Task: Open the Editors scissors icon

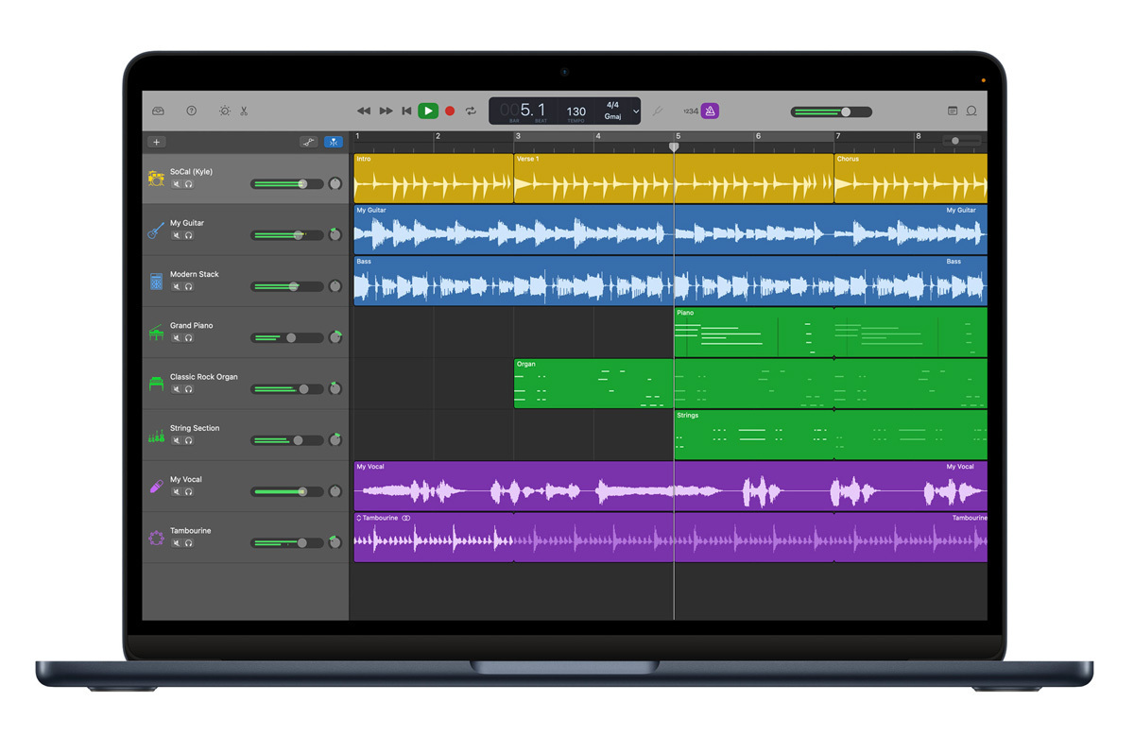Action: 244,111
